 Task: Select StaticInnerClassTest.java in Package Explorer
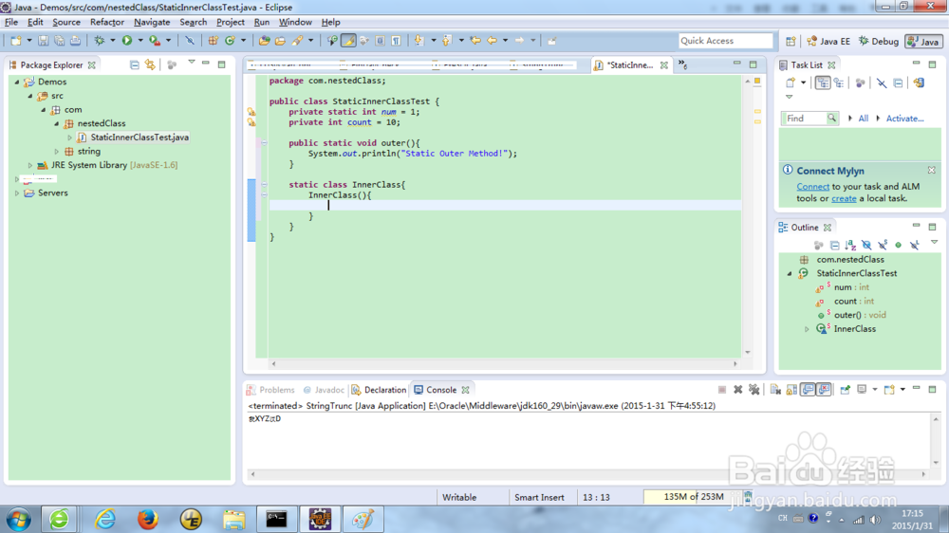(x=140, y=138)
